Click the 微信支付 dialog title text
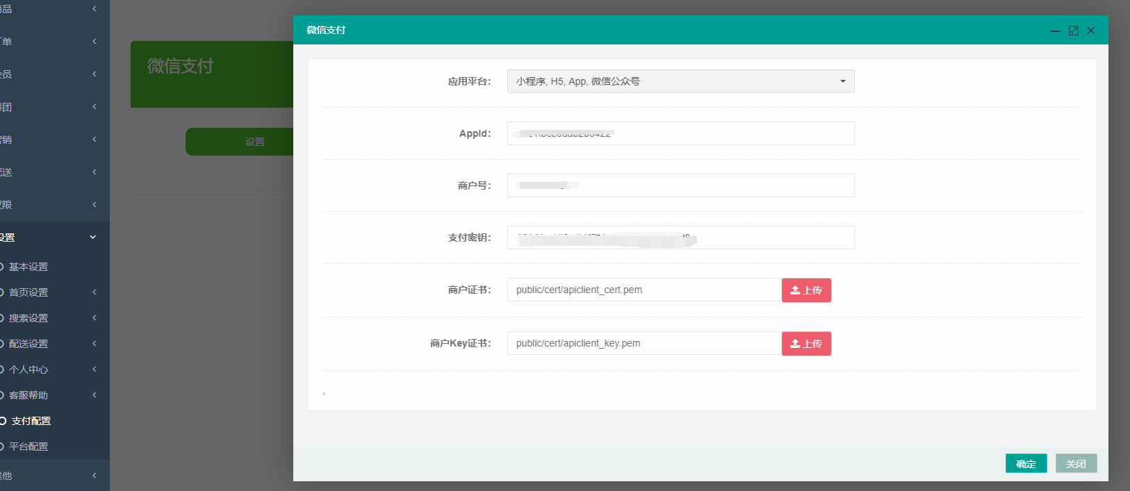1130x491 pixels. (326, 30)
